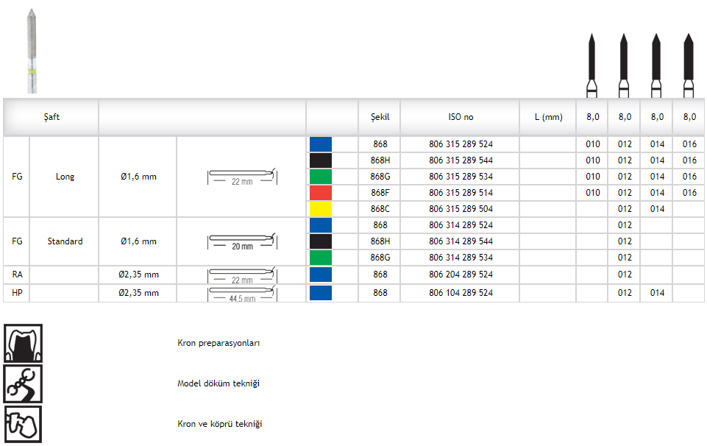Click the ISO no column header

point(461,117)
